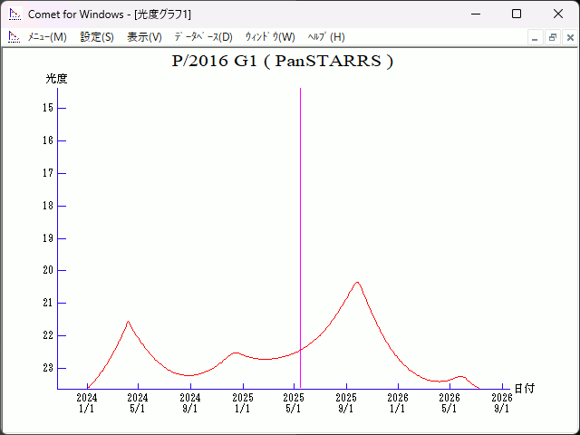
Task: Open the graph document icon in menu bar
Action: (14, 37)
